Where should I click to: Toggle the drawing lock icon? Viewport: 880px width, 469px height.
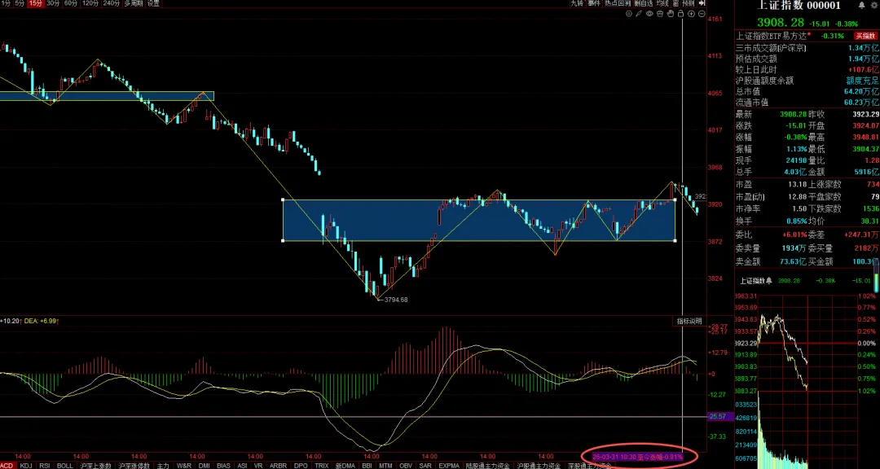pyautogui.click(x=680, y=14)
